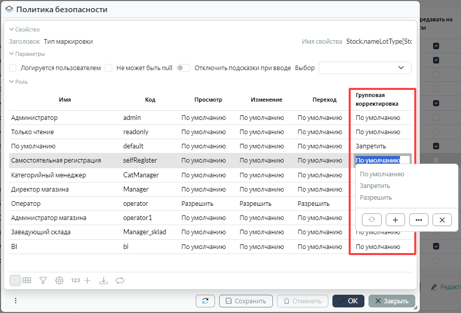Switch to table view icon
461x313 pixels.
coord(27,280)
